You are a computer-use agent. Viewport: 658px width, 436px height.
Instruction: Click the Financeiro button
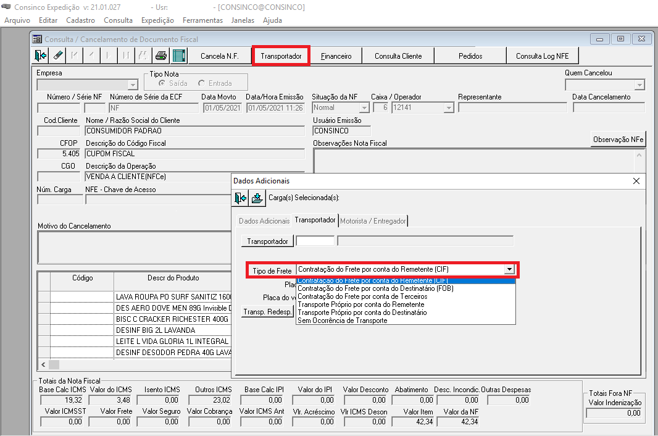tap(336, 56)
